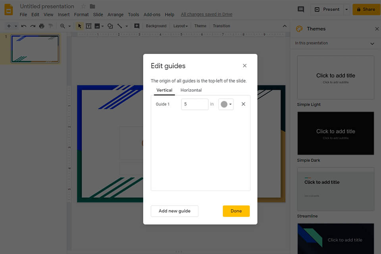This screenshot has width=381, height=254.
Task: Click the Undo arrow icon
Action: pyautogui.click(x=24, y=26)
